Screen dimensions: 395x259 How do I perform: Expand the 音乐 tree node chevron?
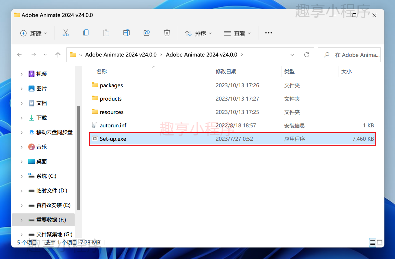pos(22,147)
